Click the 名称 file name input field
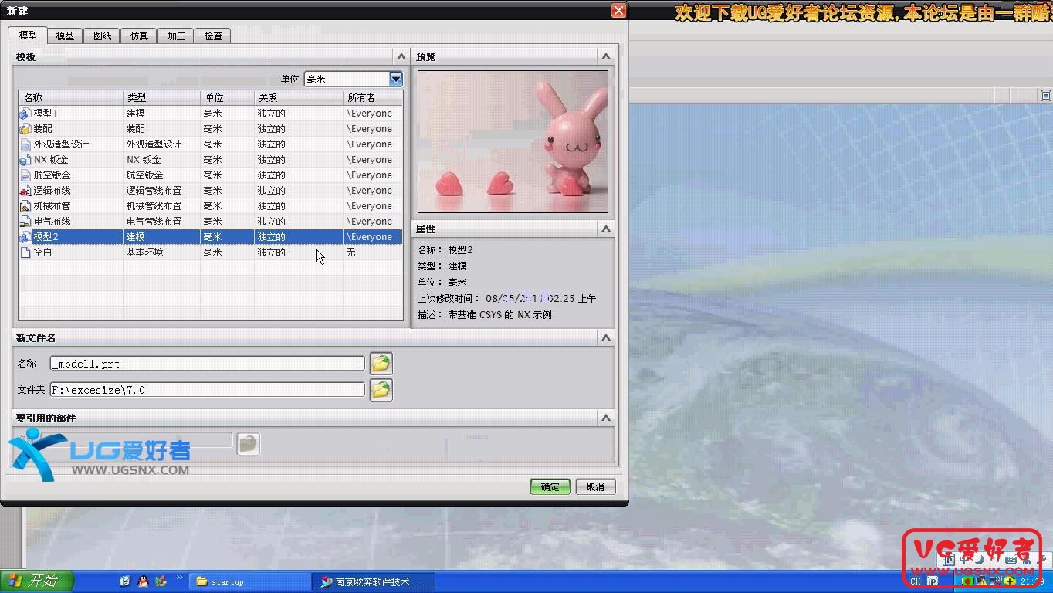Viewport: 1053px width, 593px height. point(207,363)
